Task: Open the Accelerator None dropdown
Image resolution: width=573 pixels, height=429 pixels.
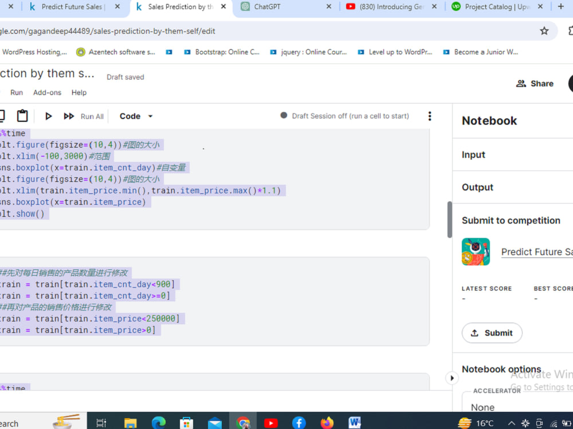Action: [517, 403]
